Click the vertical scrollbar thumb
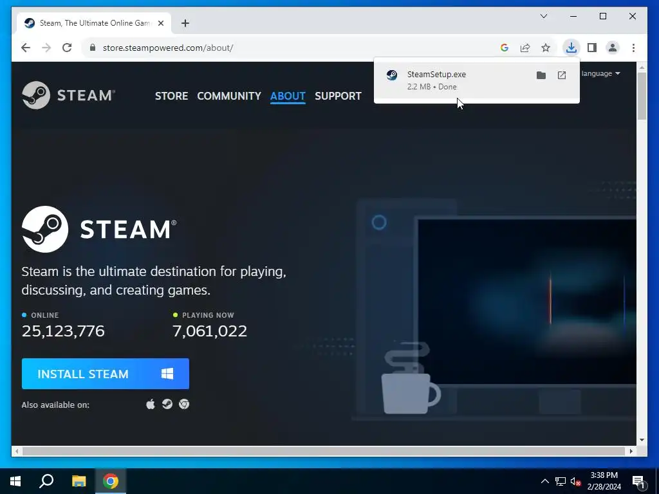Screen dimensions: 659x494 (x=642, y=96)
